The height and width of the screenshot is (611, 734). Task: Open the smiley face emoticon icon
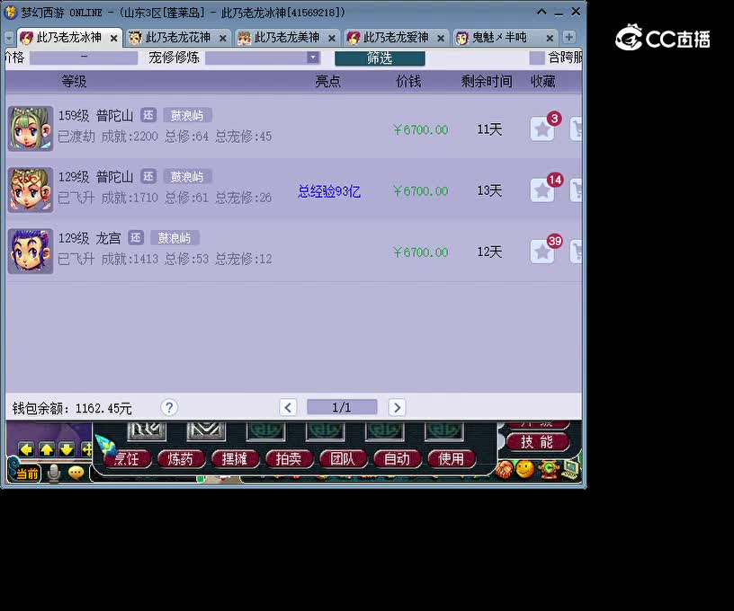pos(525,469)
